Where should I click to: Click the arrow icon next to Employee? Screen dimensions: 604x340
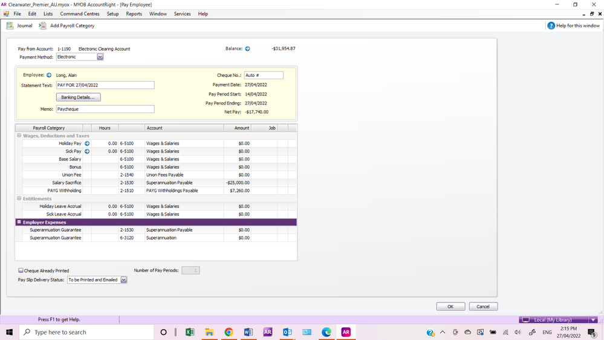click(x=49, y=76)
